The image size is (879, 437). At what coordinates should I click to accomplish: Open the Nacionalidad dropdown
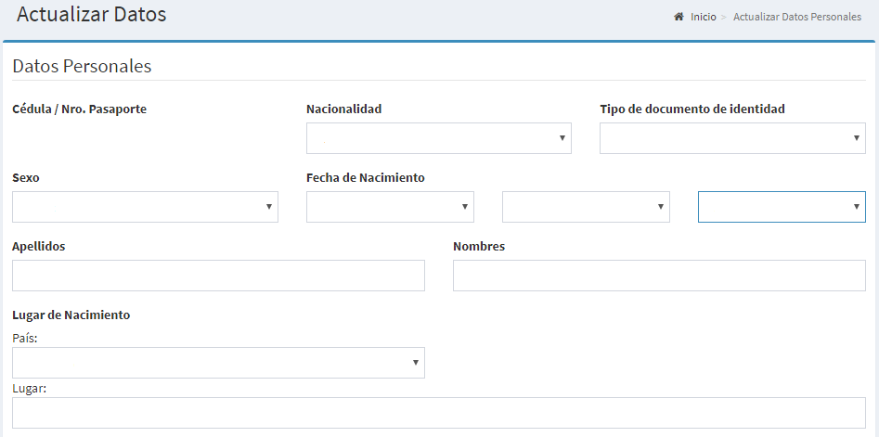(x=439, y=138)
